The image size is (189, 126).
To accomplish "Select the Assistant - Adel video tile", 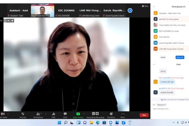I will click(x=19, y=10).
